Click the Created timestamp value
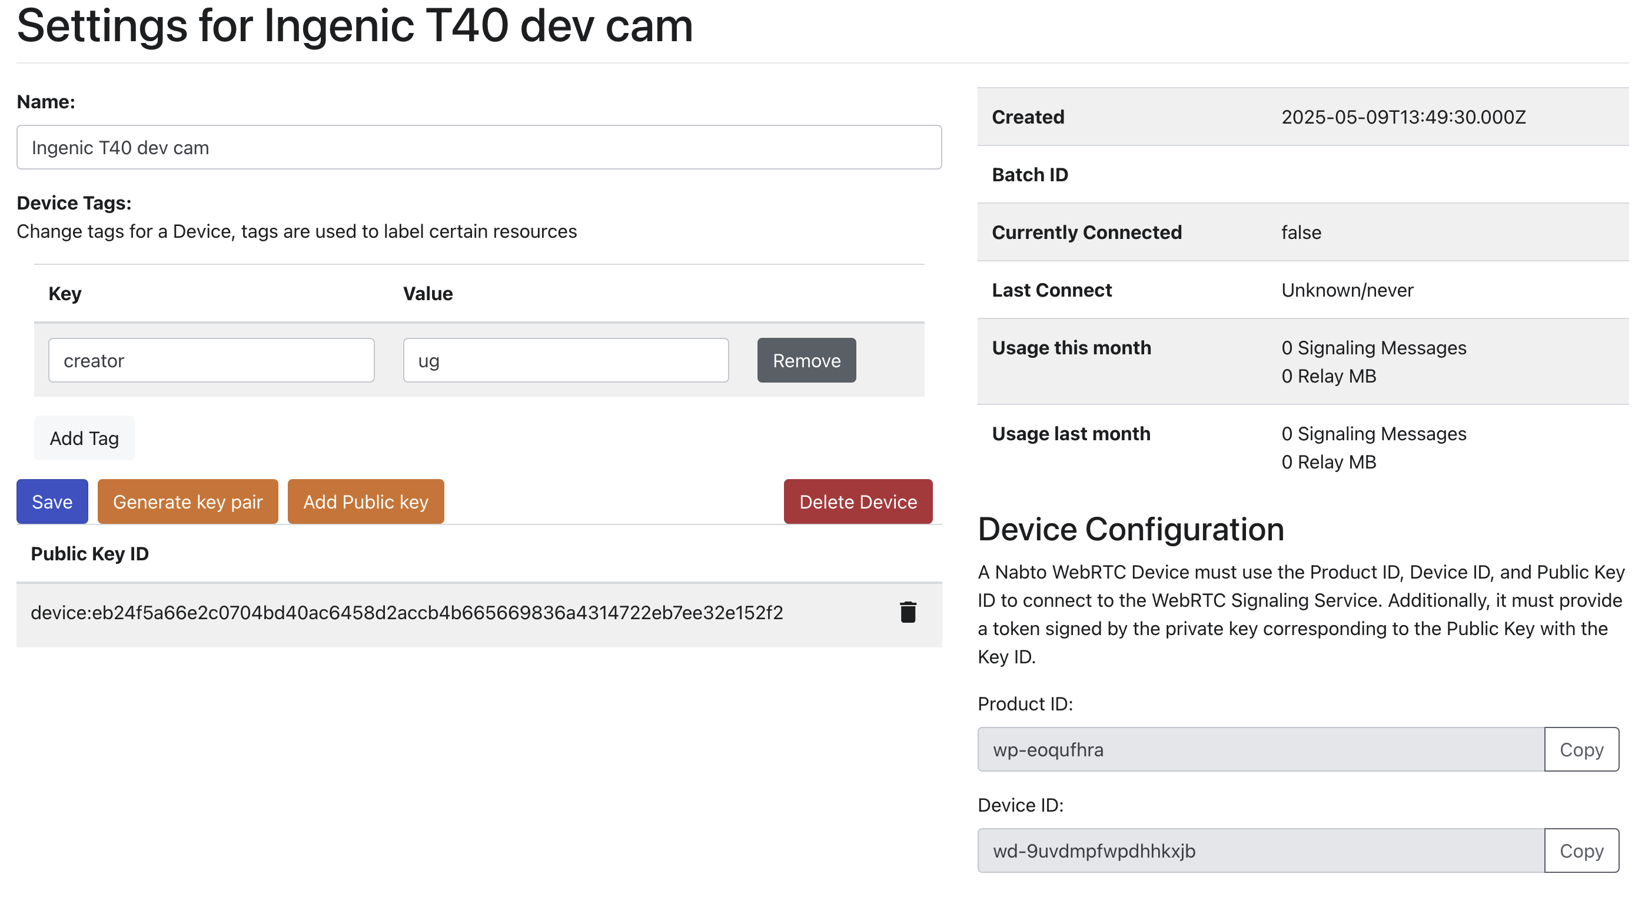The height and width of the screenshot is (897, 1635). 1403,117
